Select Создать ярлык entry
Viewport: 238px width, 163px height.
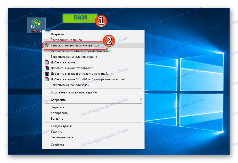click(x=93, y=126)
